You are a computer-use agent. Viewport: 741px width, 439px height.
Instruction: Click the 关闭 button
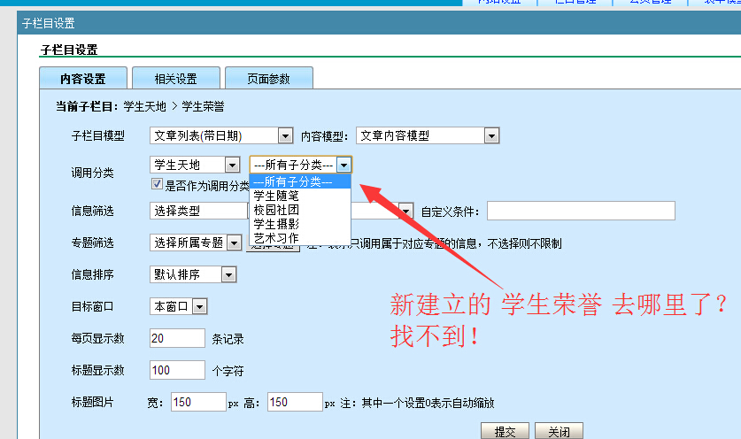[x=559, y=431]
